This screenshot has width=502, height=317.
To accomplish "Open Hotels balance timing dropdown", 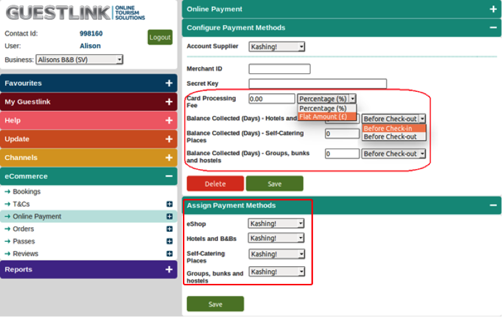I will pyautogui.click(x=394, y=119).
